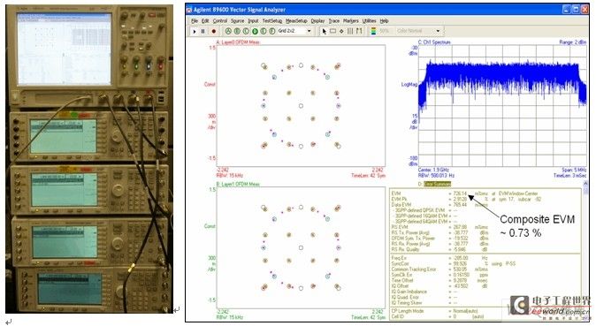Click the red record button
Image resolution: width=596 pixels, height=326 pixels.
(214, 31)
